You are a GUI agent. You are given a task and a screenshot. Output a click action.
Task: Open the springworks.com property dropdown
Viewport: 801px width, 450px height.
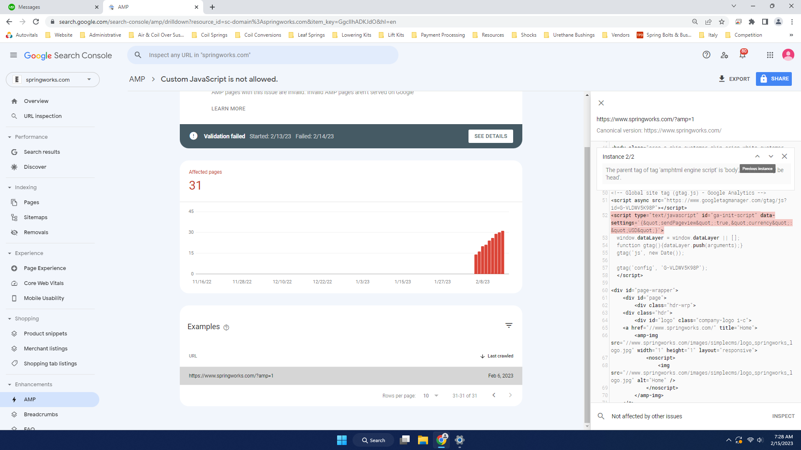click(53, 80)
